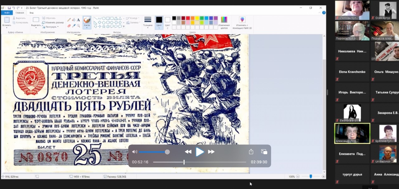Rewind the video

point(188,152)
